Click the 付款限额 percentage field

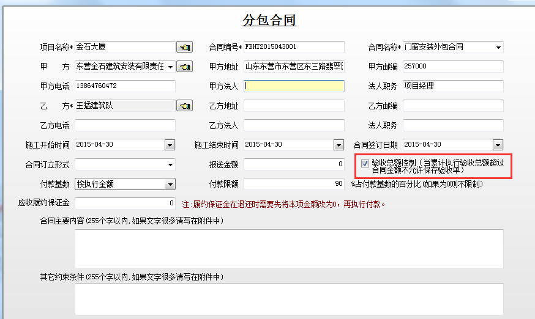(293, 184)
